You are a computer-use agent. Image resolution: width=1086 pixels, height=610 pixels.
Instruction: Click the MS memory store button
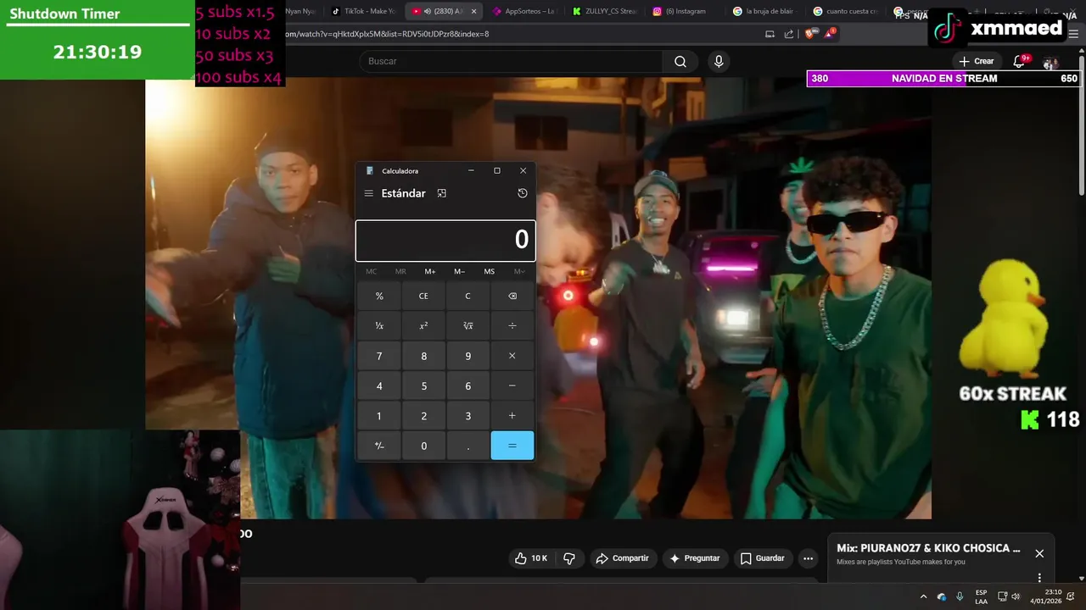click(x=490, y=271)
